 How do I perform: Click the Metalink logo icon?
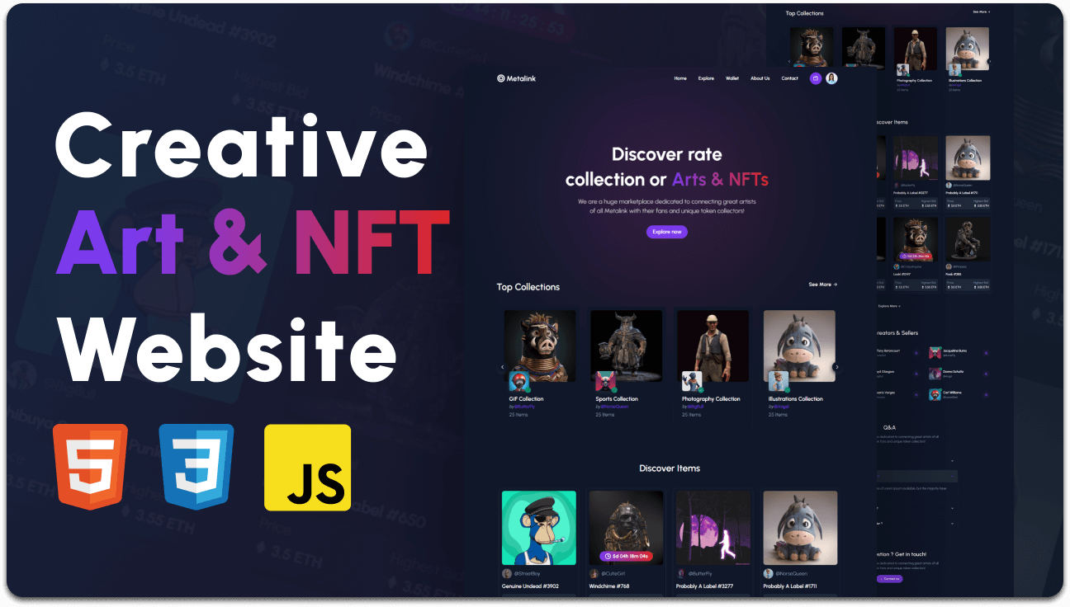tap(500, 78)
